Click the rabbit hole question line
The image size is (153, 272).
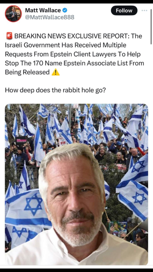pos(55,90)
